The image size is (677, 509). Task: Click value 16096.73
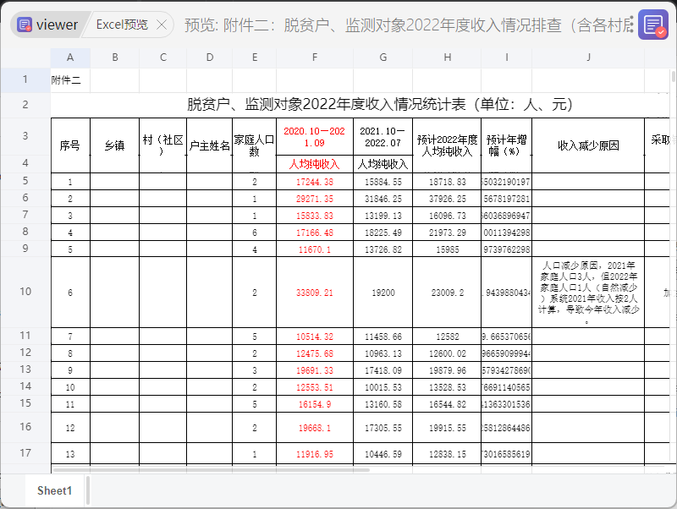[x=447, y=216]
